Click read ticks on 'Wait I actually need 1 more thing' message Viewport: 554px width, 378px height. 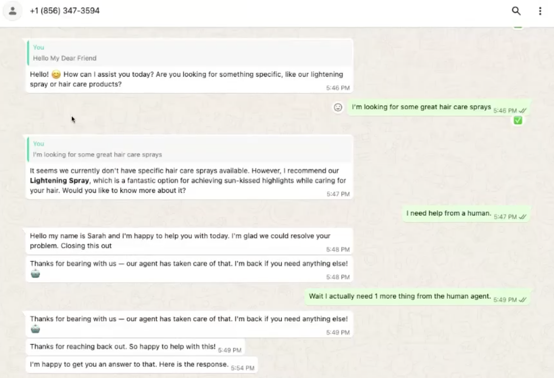[x=522, y=300]
